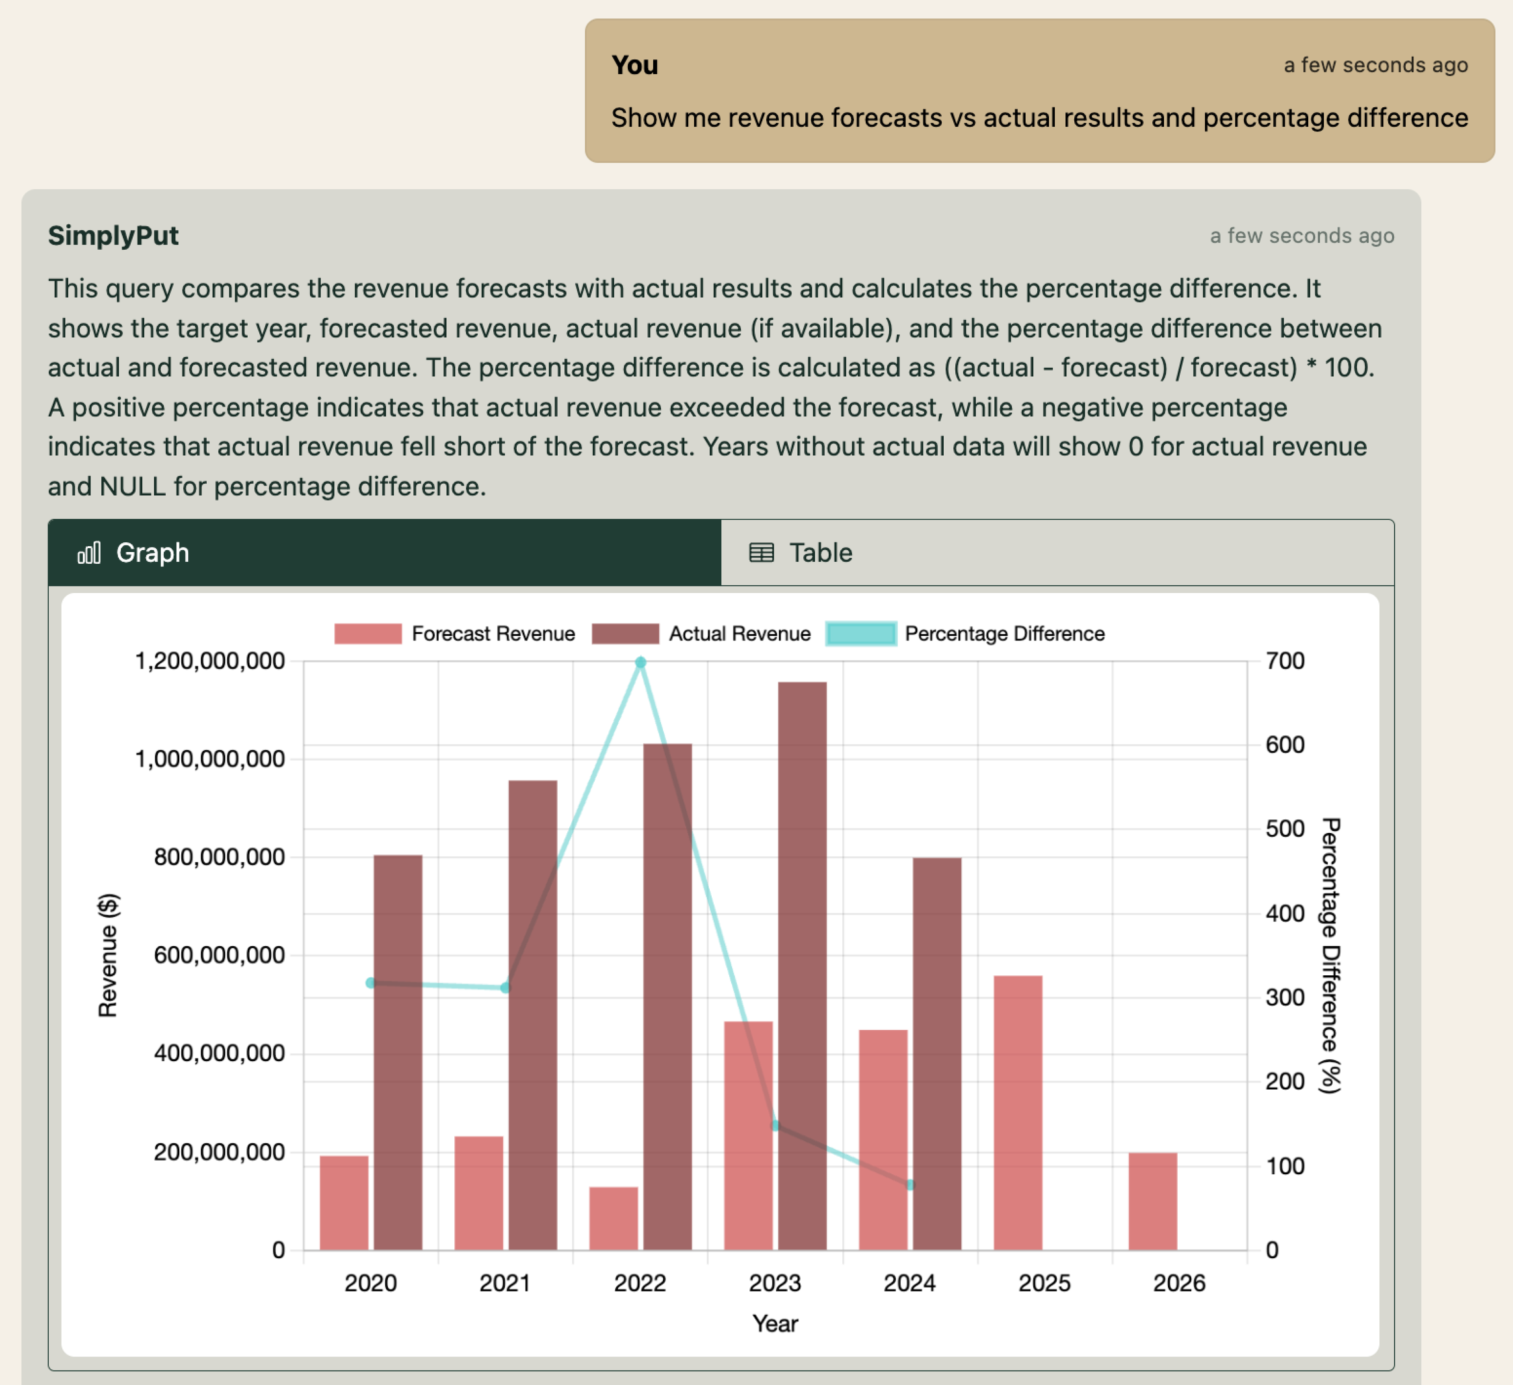Viewport: 1513px width, 1385px height.
Task: Click the 2024 percentage difference data point
Action: tap(911, 1184)
